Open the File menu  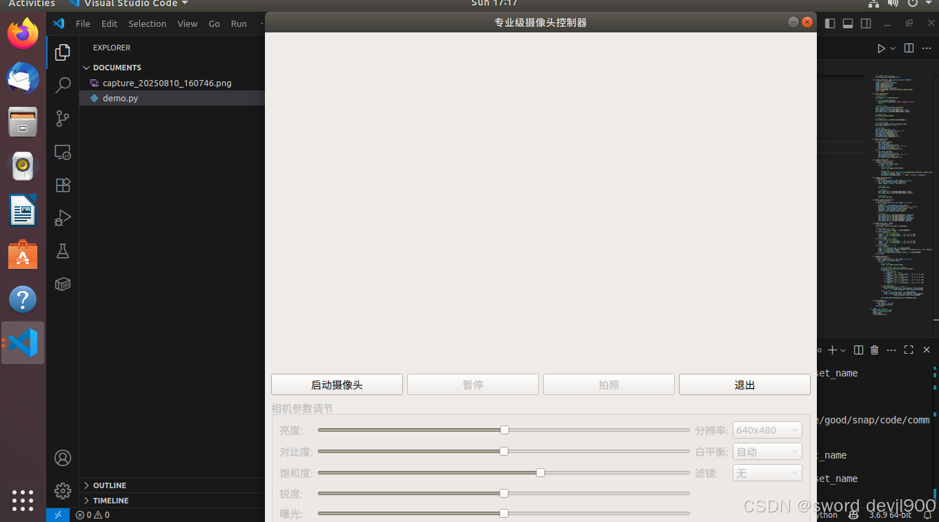(x=83, y=23)
